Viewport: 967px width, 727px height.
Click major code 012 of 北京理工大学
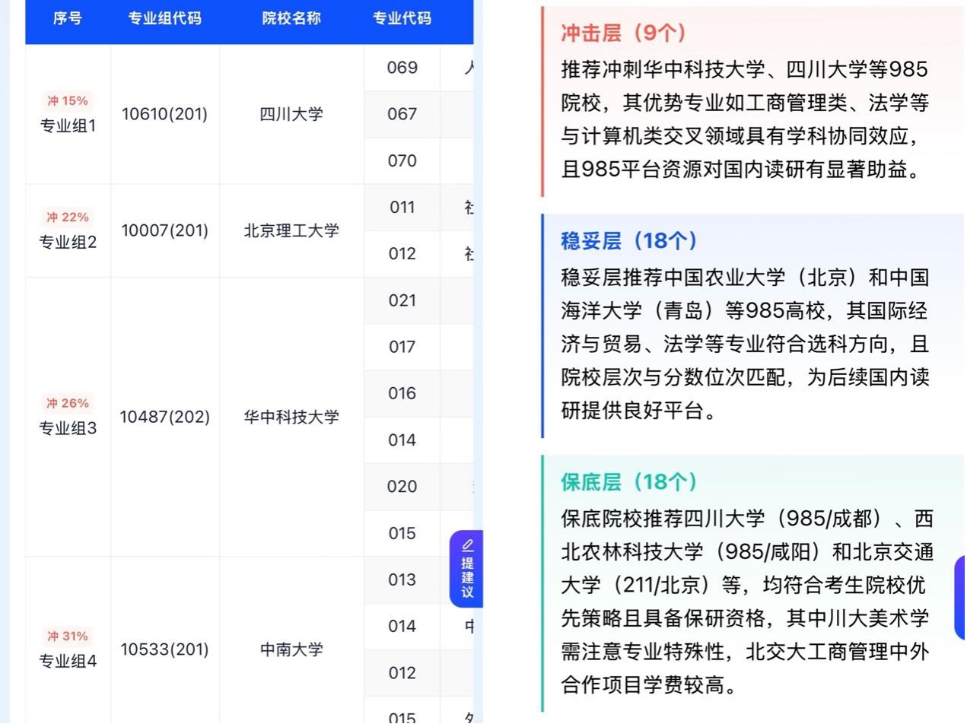(402, 253)
